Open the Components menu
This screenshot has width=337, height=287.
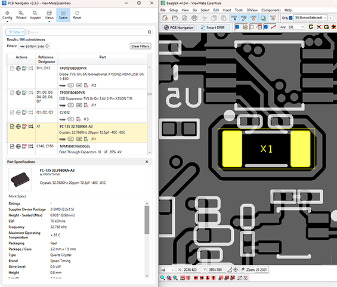pos(271,10)
